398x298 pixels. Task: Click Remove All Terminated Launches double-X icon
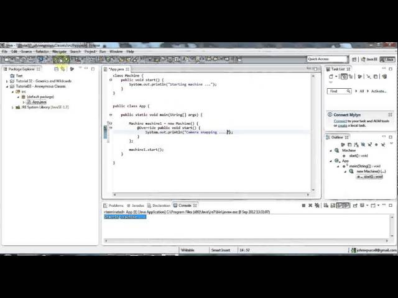pos(317,205)
